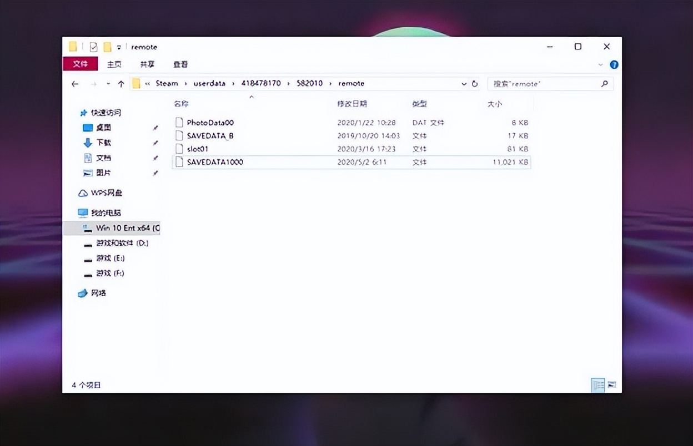Click the search magnifier icon
Image resolution: width=693 pixels, height=446 pixels.
point(605,84)
